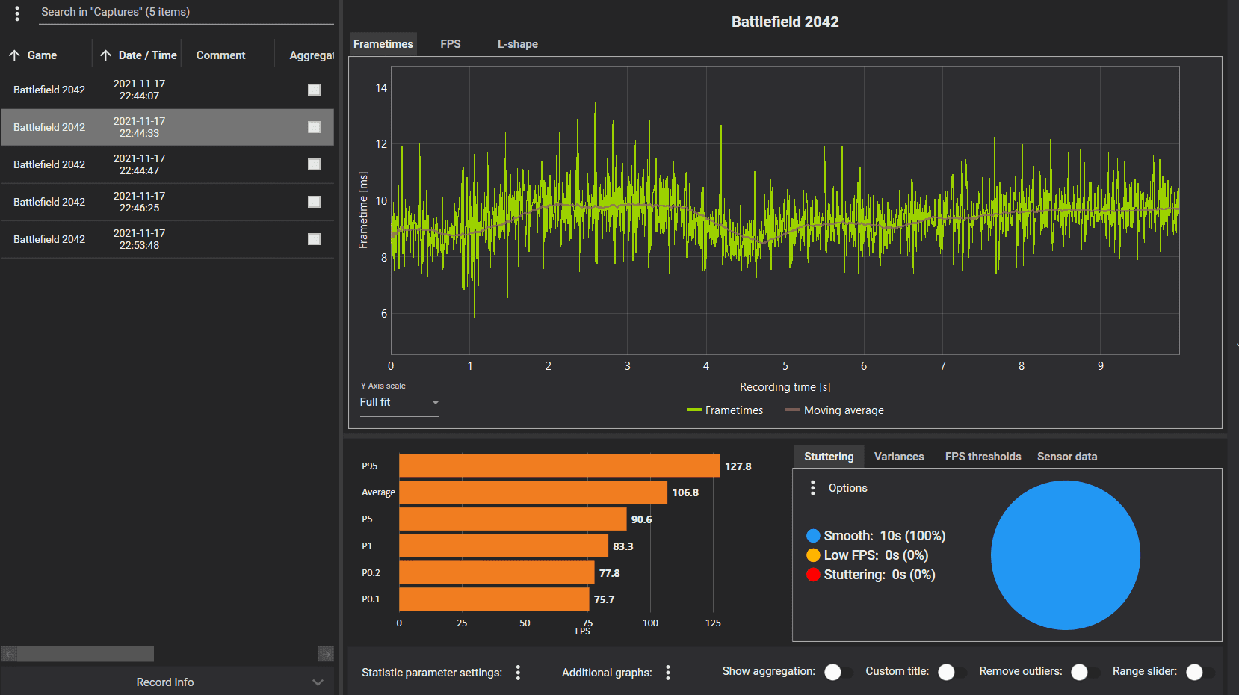The image size is (1239, 695).
Task: Turn on the Remove outliers switch
Action: (x=1085, y=672)
